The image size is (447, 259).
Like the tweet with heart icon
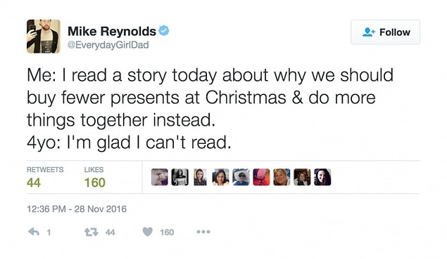pos(147,232)
